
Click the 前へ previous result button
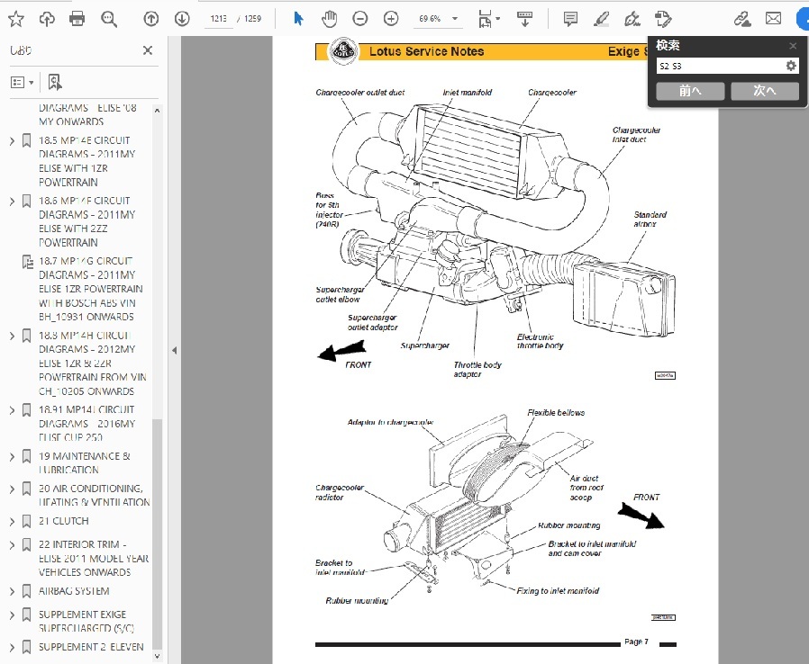[x=690, y=91]
